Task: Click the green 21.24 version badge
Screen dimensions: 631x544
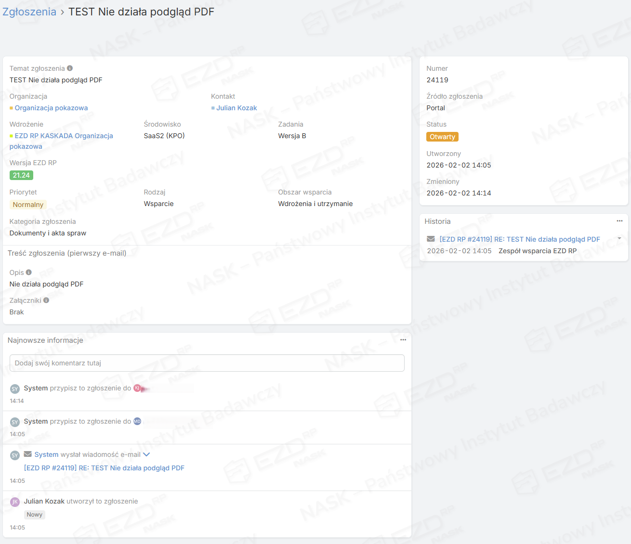Action: click(21, 175)
